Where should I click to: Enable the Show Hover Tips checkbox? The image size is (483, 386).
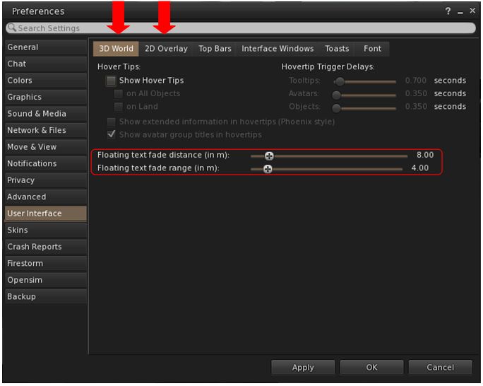(x=111, y=81)
